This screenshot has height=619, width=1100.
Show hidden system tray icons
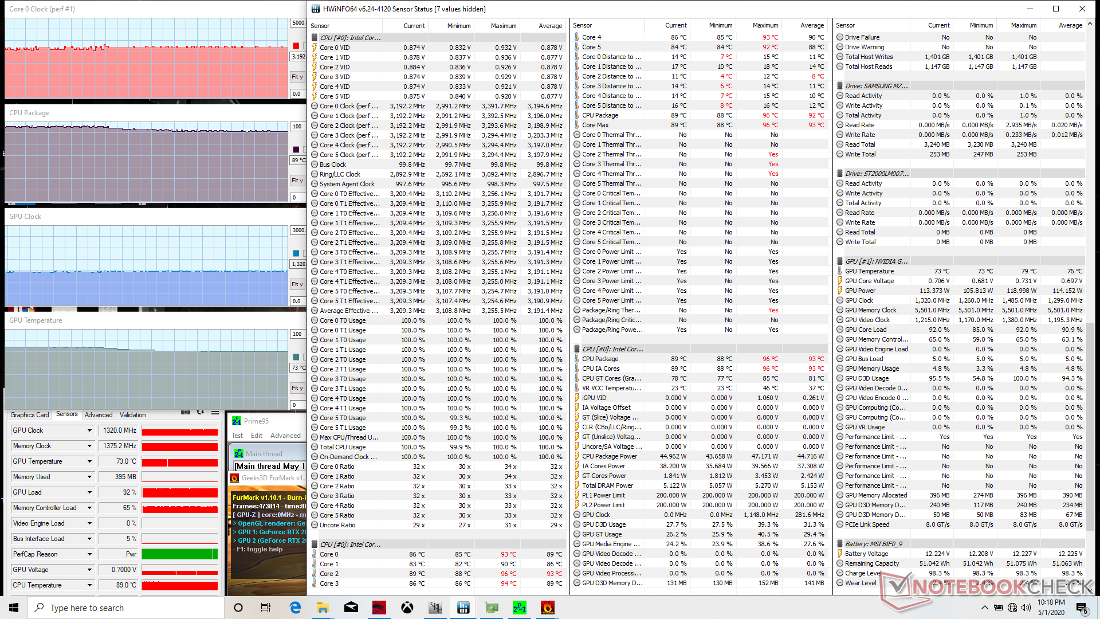coord(984,608)
